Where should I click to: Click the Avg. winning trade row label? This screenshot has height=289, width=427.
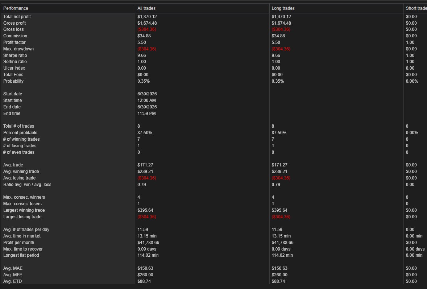click(21, 172)
